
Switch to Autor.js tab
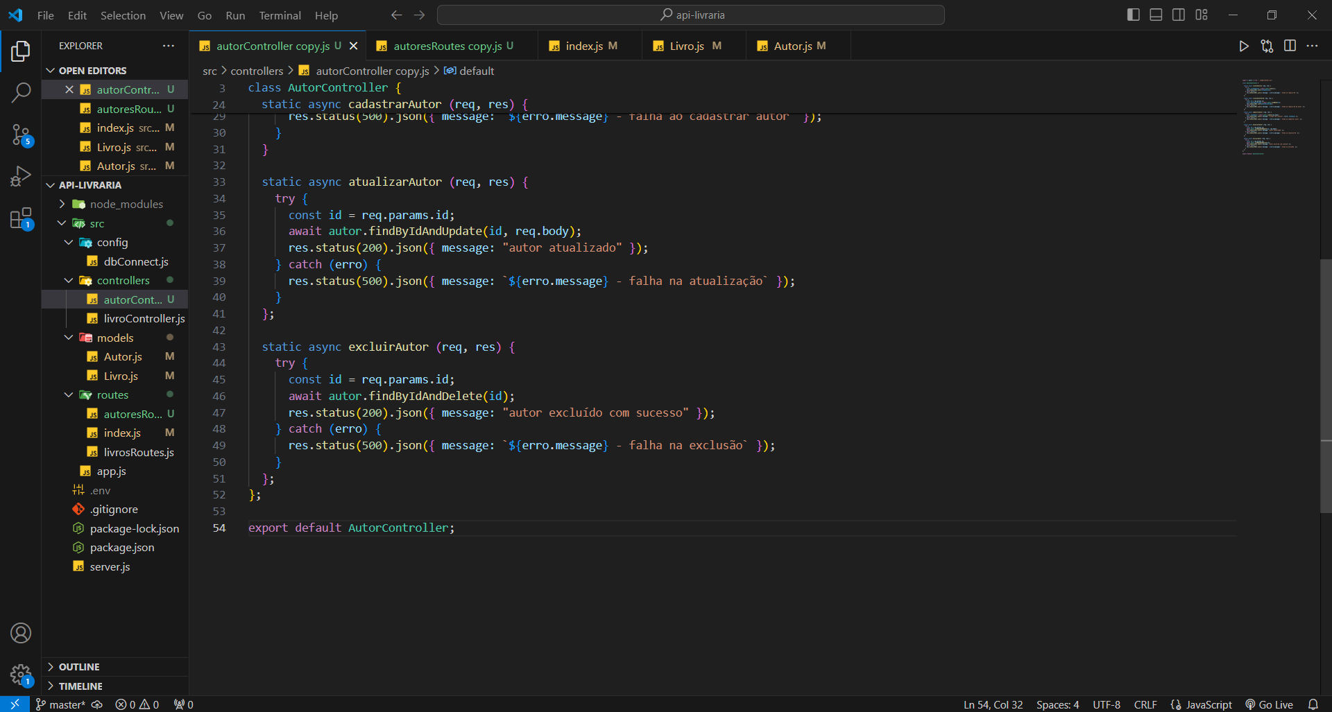tap(799, 46)
